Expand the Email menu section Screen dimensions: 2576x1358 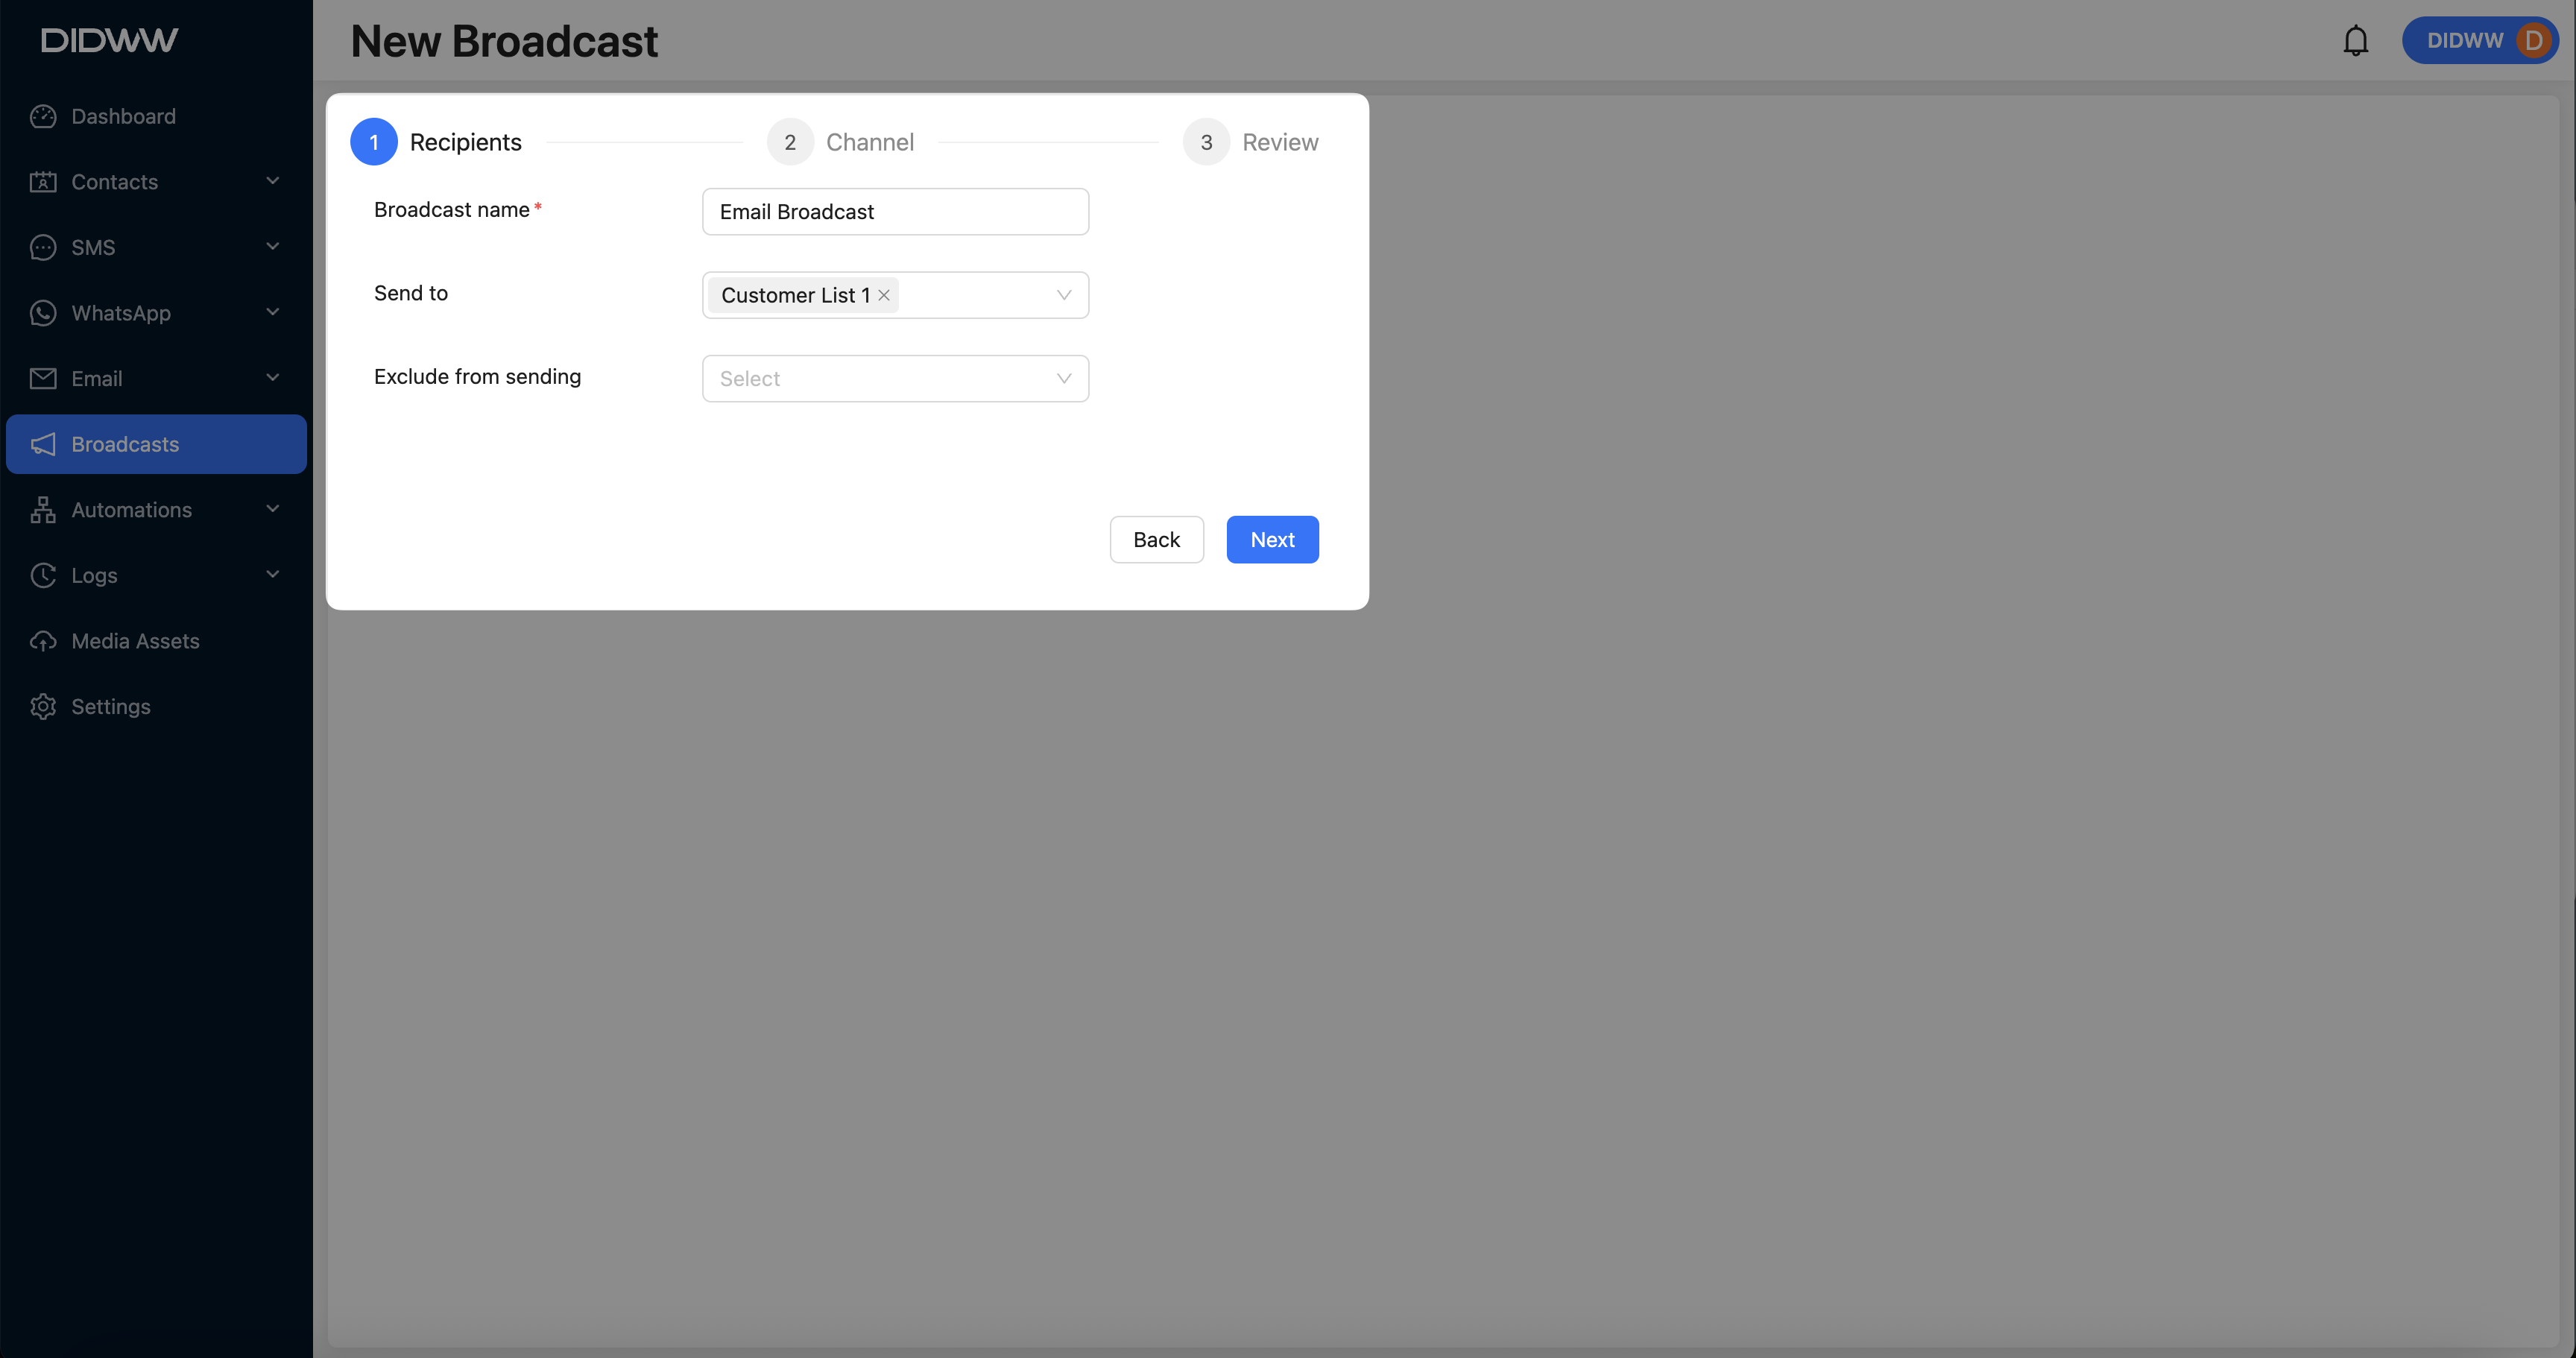(x=272, y=378)
